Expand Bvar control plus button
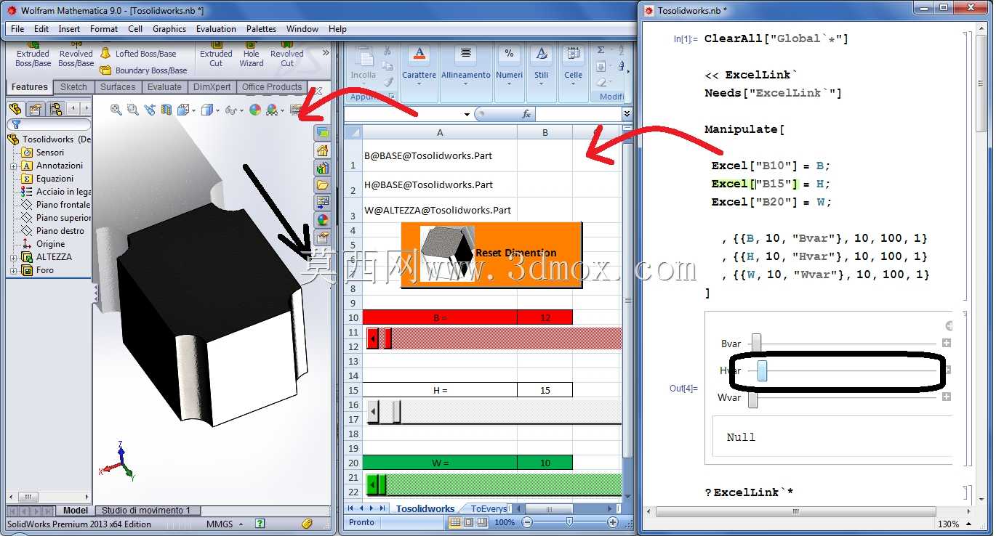The image size is (996, 536). (x=947, y=343)
